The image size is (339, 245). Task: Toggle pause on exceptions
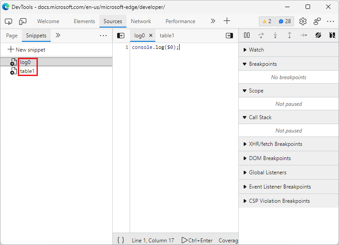point(332,35)
